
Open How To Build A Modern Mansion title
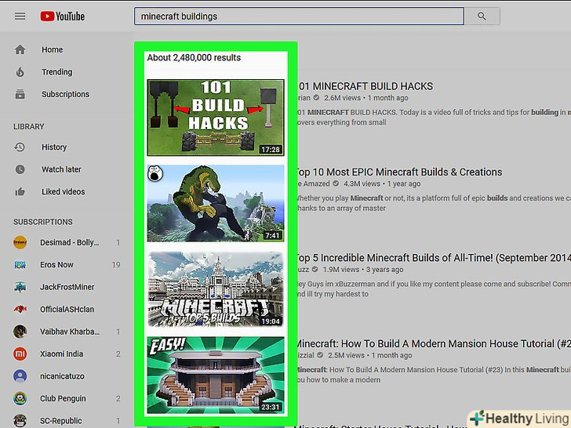click(434, 344)
